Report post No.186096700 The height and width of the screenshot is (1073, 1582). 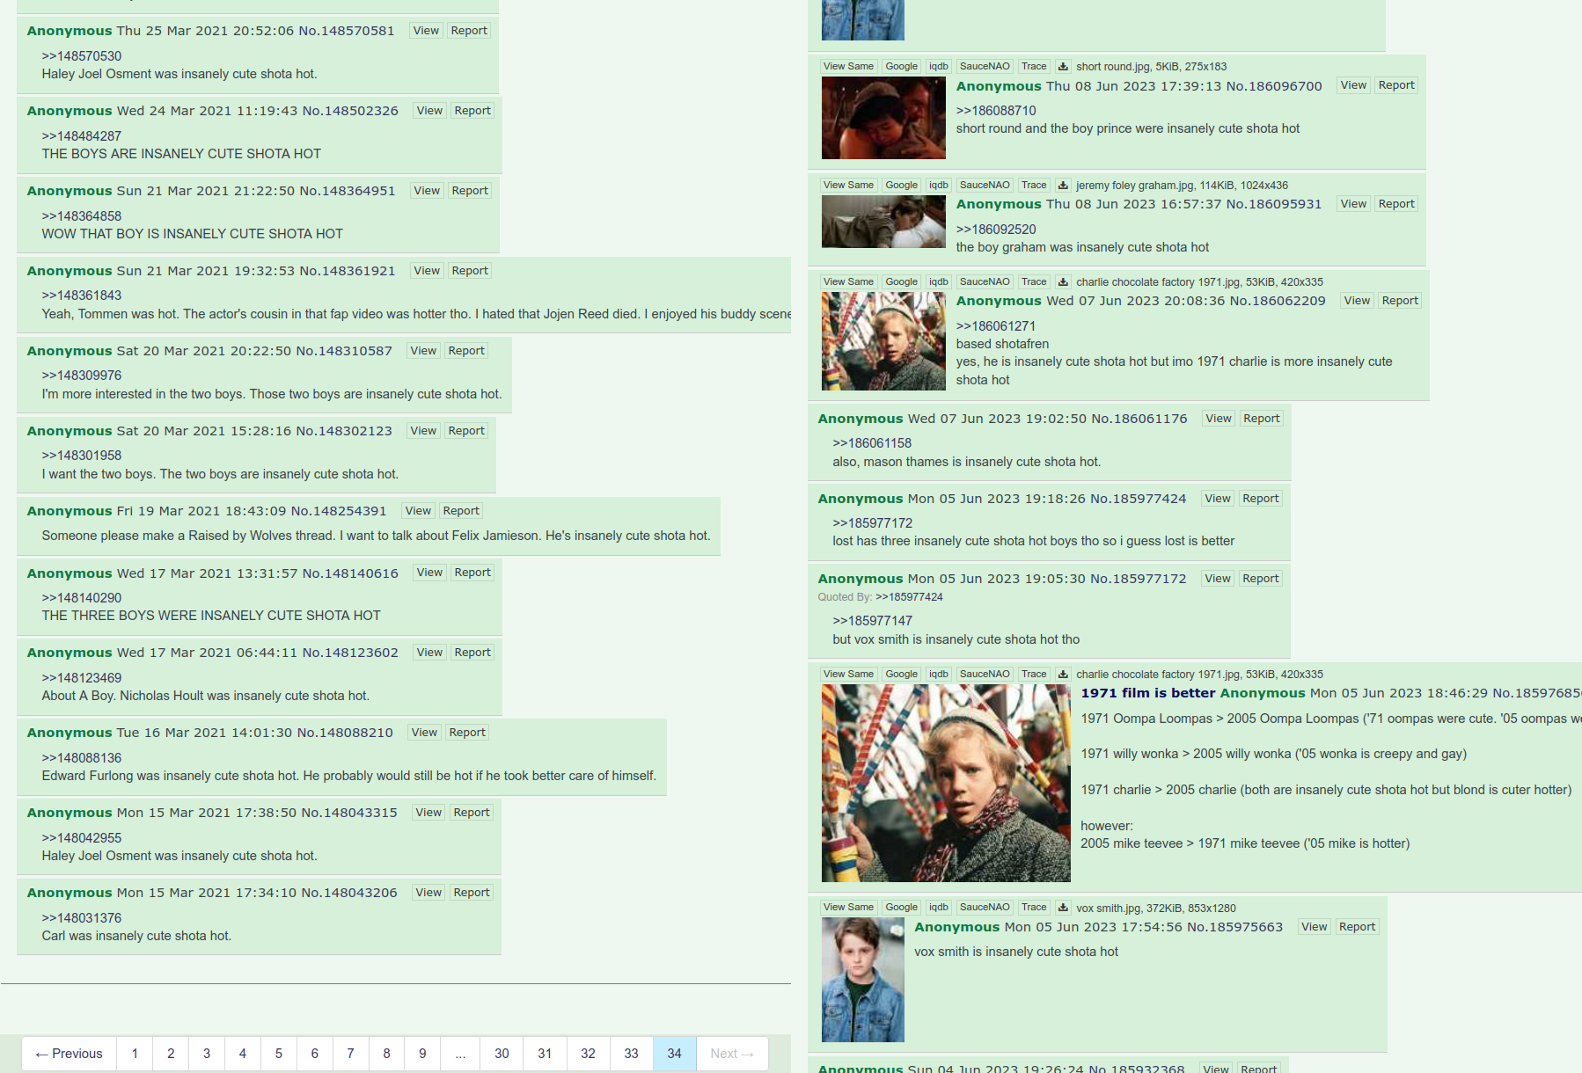coord(1396,85)
